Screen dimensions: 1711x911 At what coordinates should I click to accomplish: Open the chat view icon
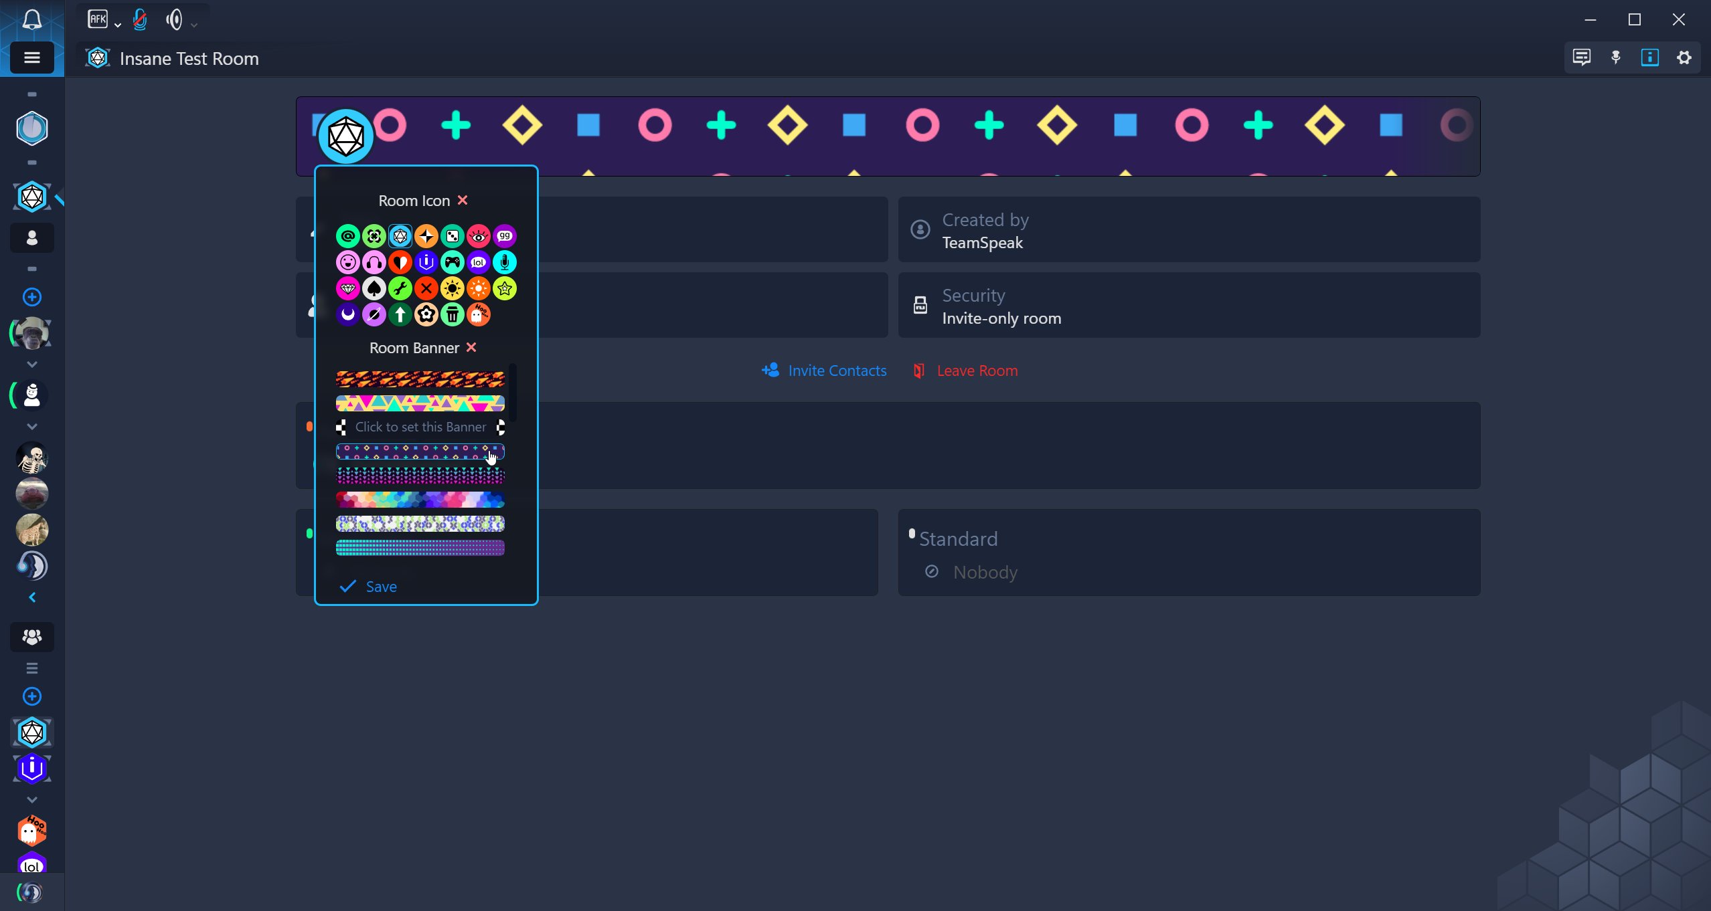coord(1581,58)
